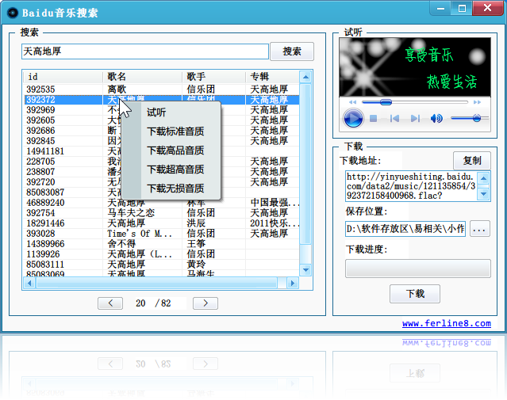507x400 pixels.
Task: Mute audio using the speaker icon
Action: 436,119
